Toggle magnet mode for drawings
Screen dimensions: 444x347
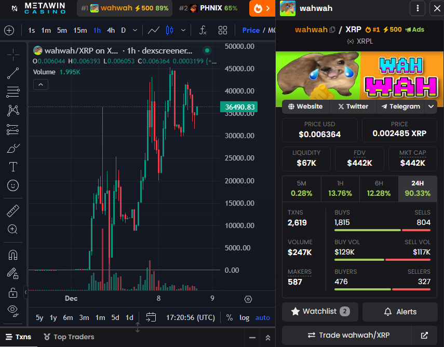click(13, 255)
